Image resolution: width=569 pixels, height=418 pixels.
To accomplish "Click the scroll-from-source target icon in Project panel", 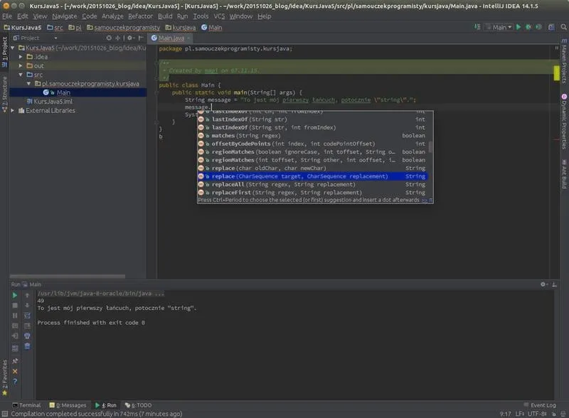I will point(109,38).
